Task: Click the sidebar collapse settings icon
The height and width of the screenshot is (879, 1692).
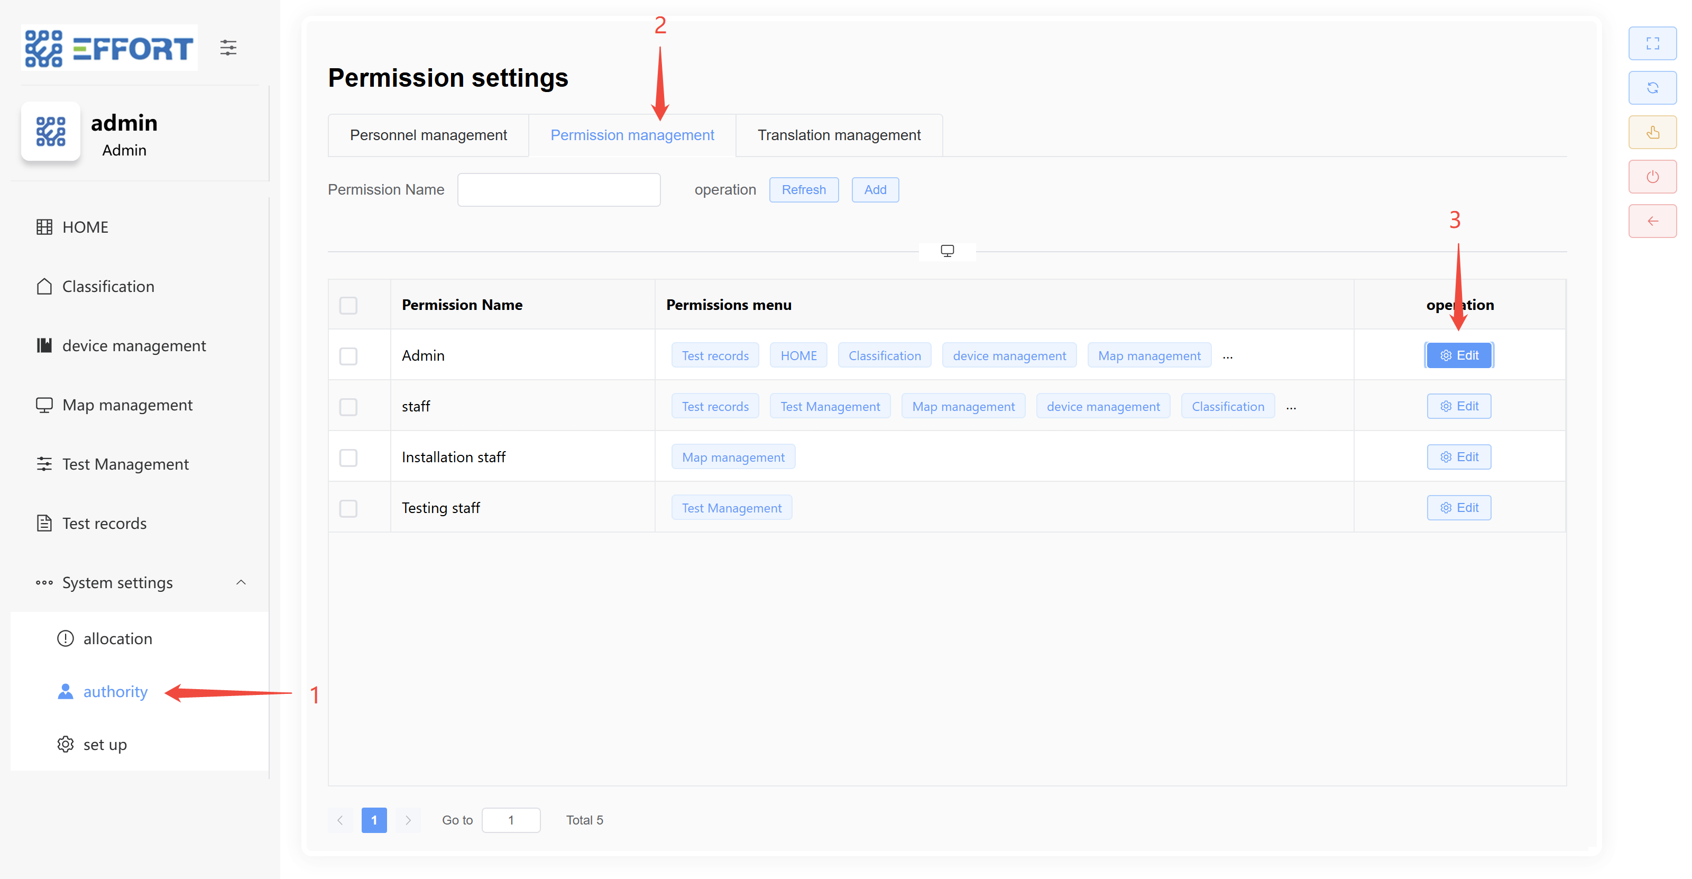Action: click(x=228, y=47)
